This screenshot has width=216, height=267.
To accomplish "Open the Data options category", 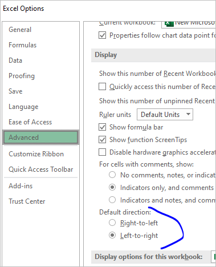I will pyautogui.click(x=15, y=60).
